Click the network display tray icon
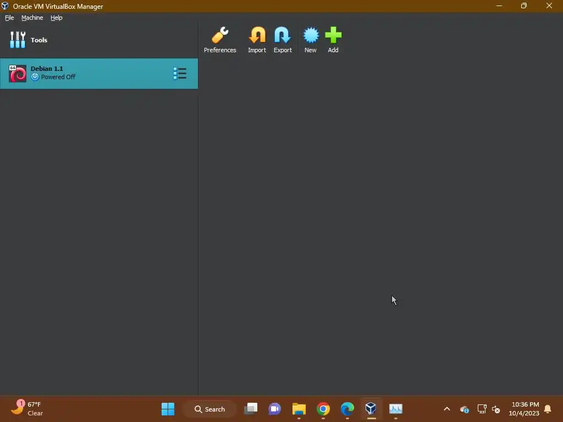563x422 pixels. click(482, 409)
